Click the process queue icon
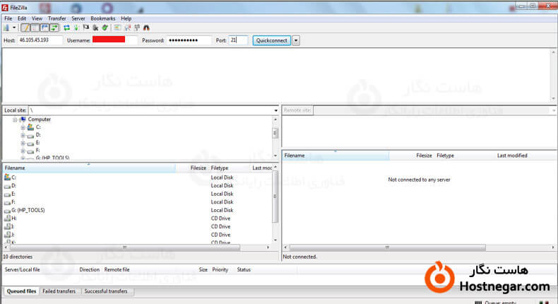The image size is (558, 304). [76, 28]
